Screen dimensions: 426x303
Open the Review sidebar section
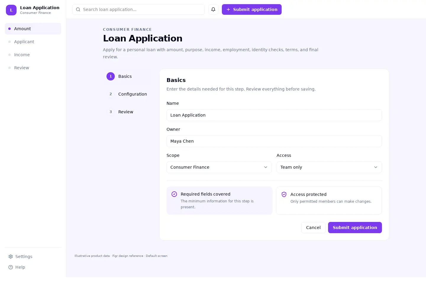33,68
